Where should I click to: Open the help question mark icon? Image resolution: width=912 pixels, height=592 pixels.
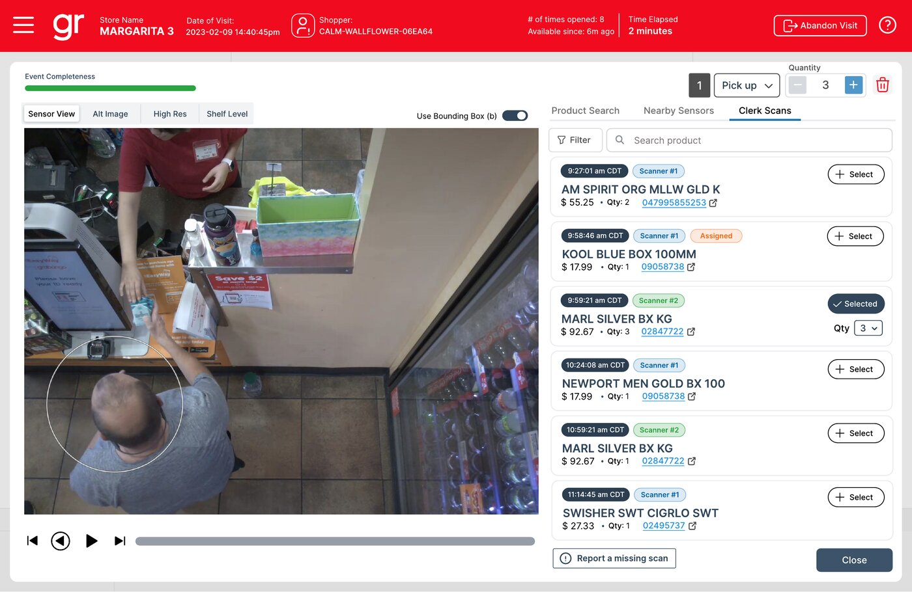pos(887,25)
